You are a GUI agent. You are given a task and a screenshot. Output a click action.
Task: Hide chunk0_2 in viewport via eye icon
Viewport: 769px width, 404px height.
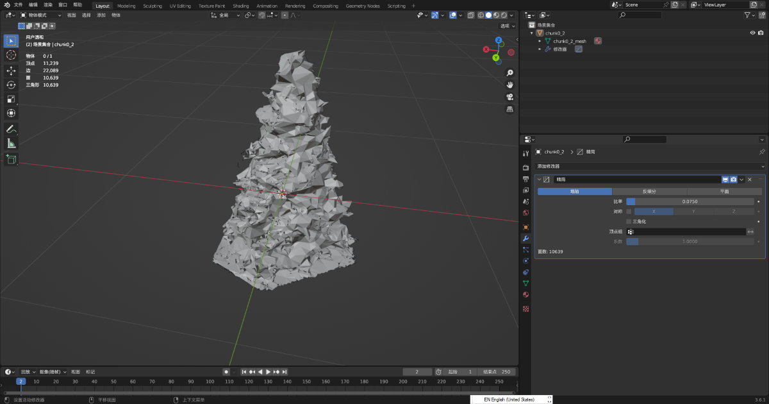click(752, 33)
